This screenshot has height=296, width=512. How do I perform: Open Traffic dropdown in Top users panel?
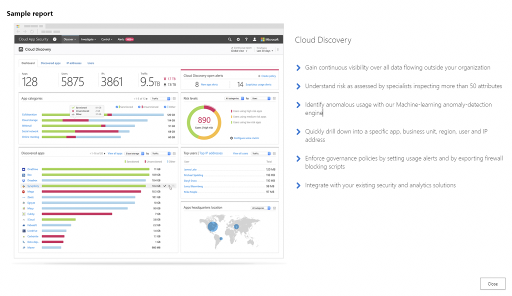[261, 153]
